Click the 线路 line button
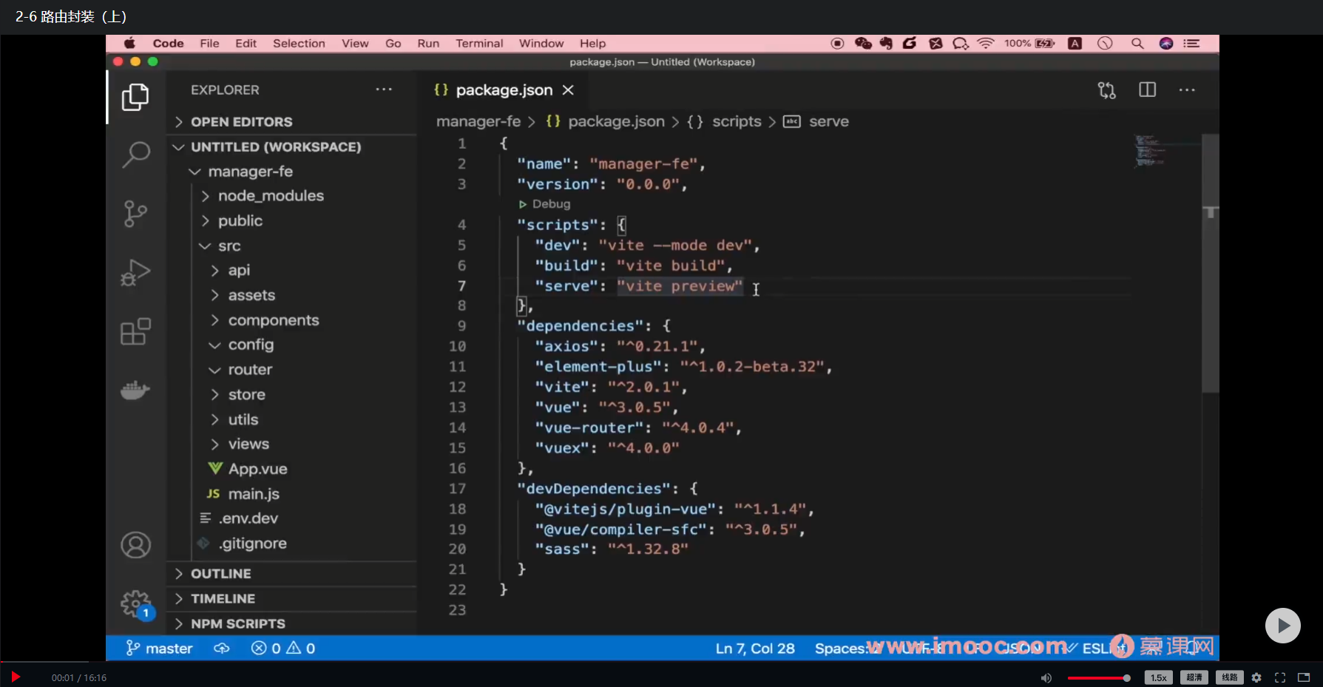The image size is (1323, 687). point(1229,677)
